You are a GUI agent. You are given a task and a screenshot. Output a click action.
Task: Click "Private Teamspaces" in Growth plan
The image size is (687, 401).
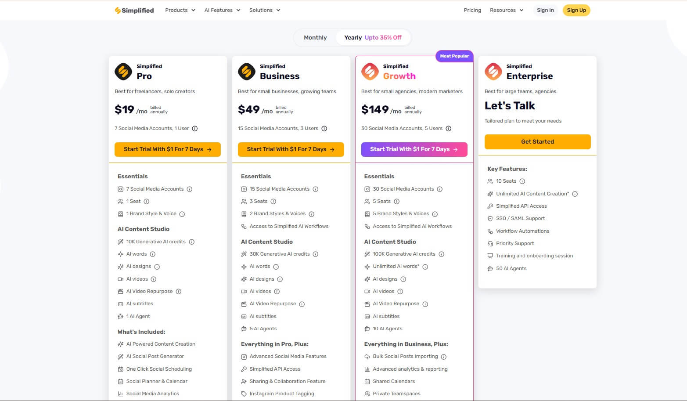(x=396, y=394)
